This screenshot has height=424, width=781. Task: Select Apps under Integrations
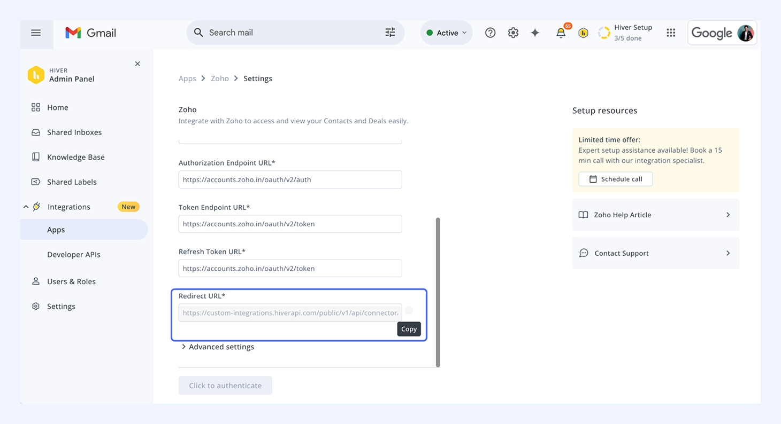point(84,230)
